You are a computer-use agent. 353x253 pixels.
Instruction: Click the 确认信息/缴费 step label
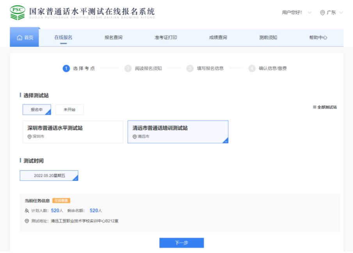pos(273,68)
